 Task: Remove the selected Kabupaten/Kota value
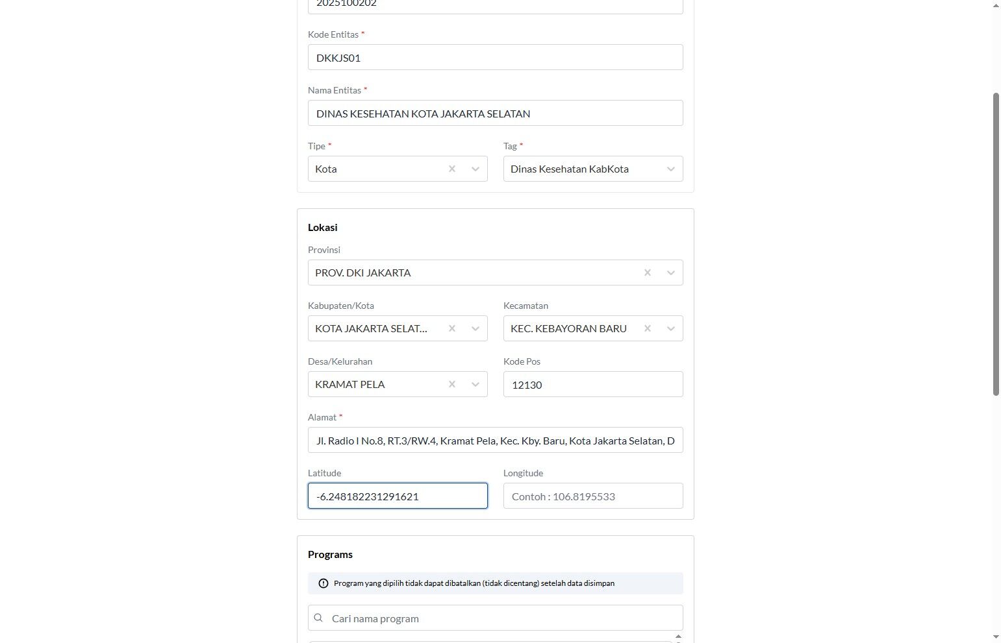point(452,328)
